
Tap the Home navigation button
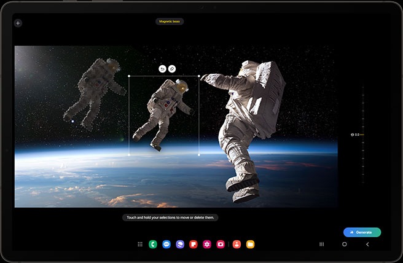point(344,244)
